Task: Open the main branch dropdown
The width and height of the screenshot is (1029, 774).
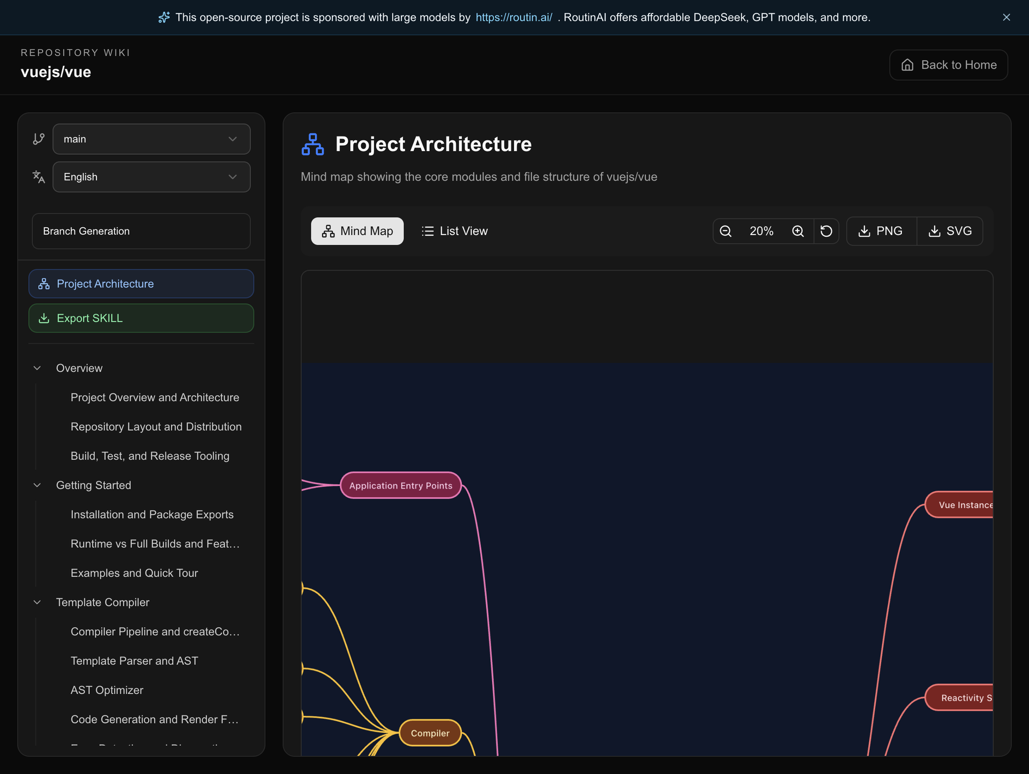Action: [151, 139]
